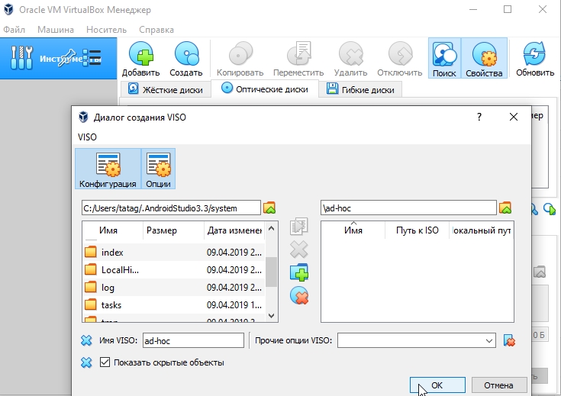This screenshot has height=396, width=561.
Task: Click the Имя VISO text field
Action: click(193, 340)
